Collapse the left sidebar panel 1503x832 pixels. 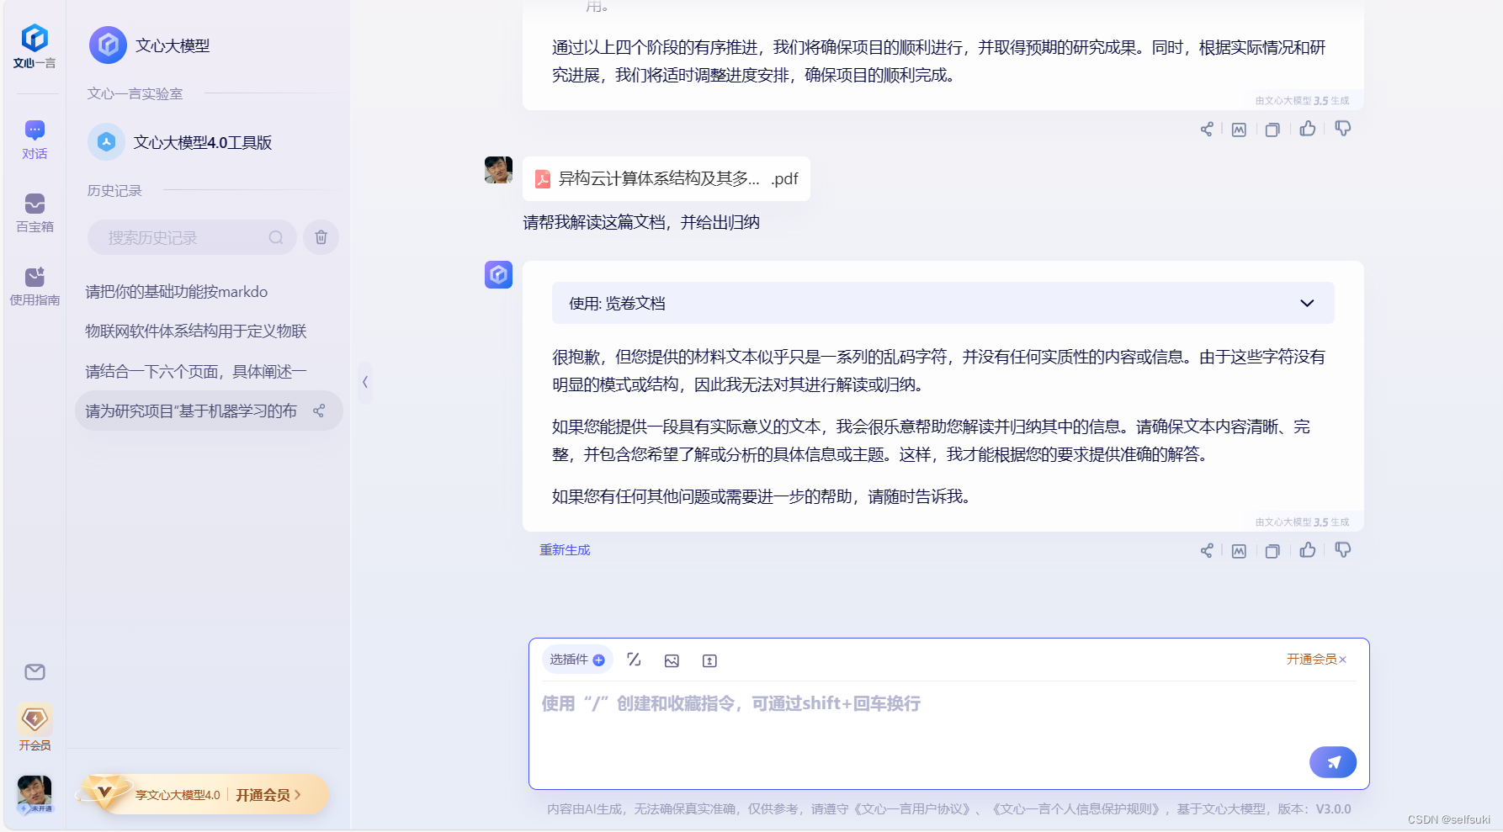(x=365, y=382)
